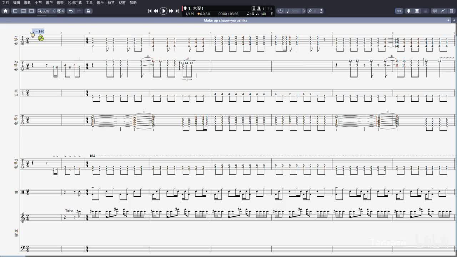The width and height of the screenshot is (457, 257).
Task: Open the relative speed note dropdown
Action: pos(287,11)
